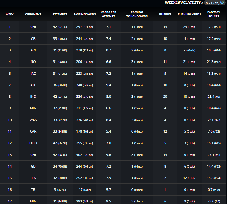This screenshot has width=227, height=204.
Task: Sort by Rushing Yards header
Action: click(x=189, y=14)
